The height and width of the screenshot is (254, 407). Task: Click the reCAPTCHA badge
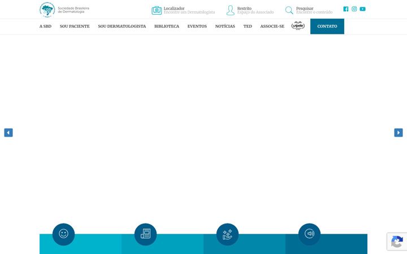397,242
